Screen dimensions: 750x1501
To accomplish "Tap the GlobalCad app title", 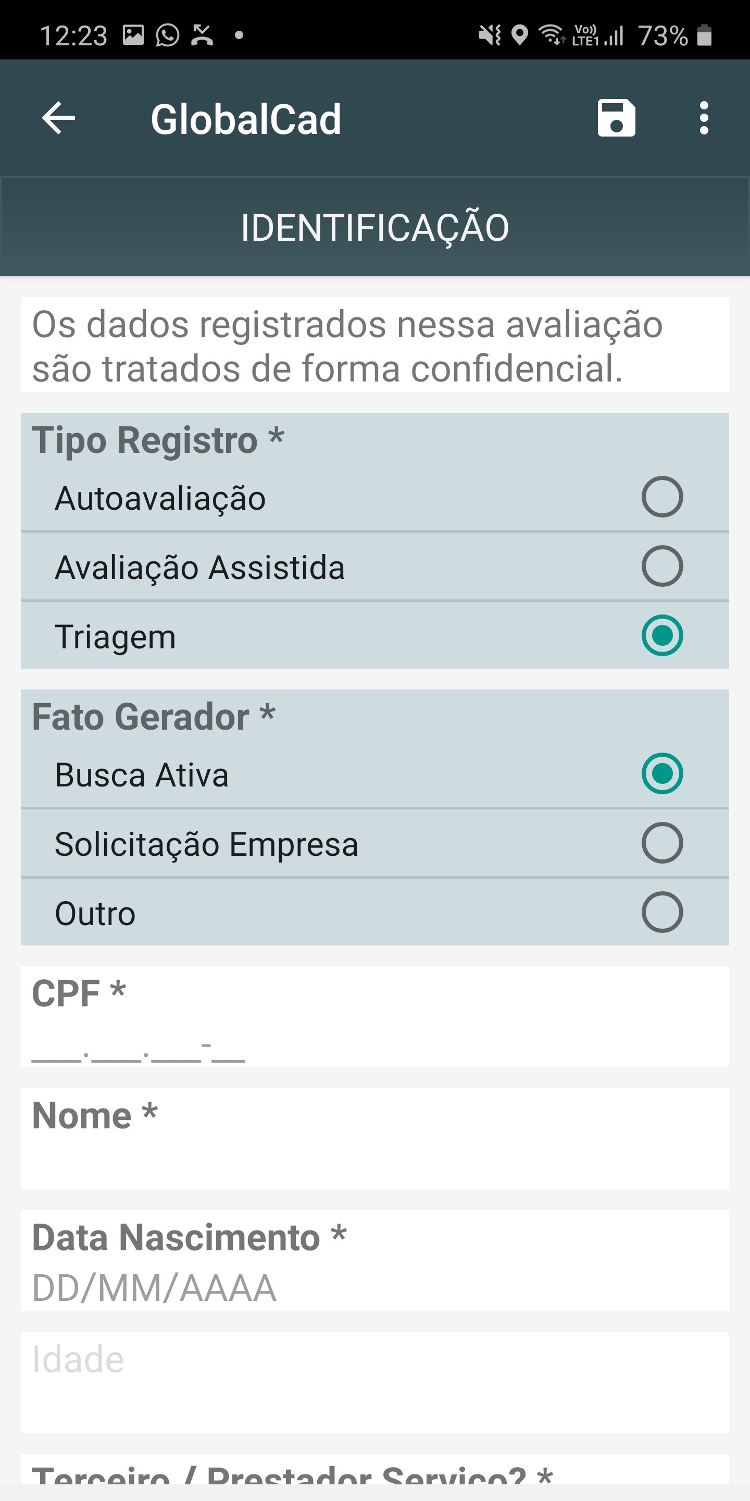I will pos(246,119).
